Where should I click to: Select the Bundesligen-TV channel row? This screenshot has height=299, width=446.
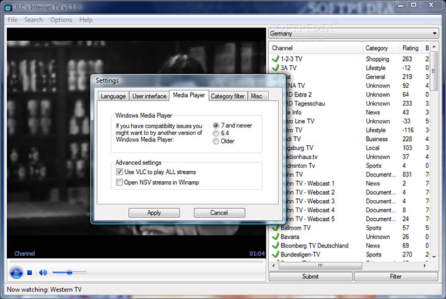coord(351,254)
